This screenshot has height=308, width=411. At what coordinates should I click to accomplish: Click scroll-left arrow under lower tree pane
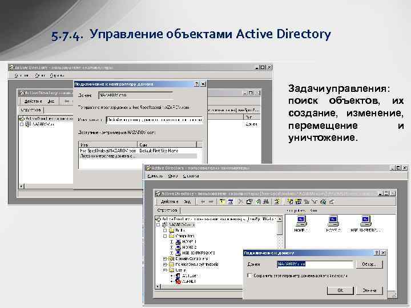pos(158,286)
